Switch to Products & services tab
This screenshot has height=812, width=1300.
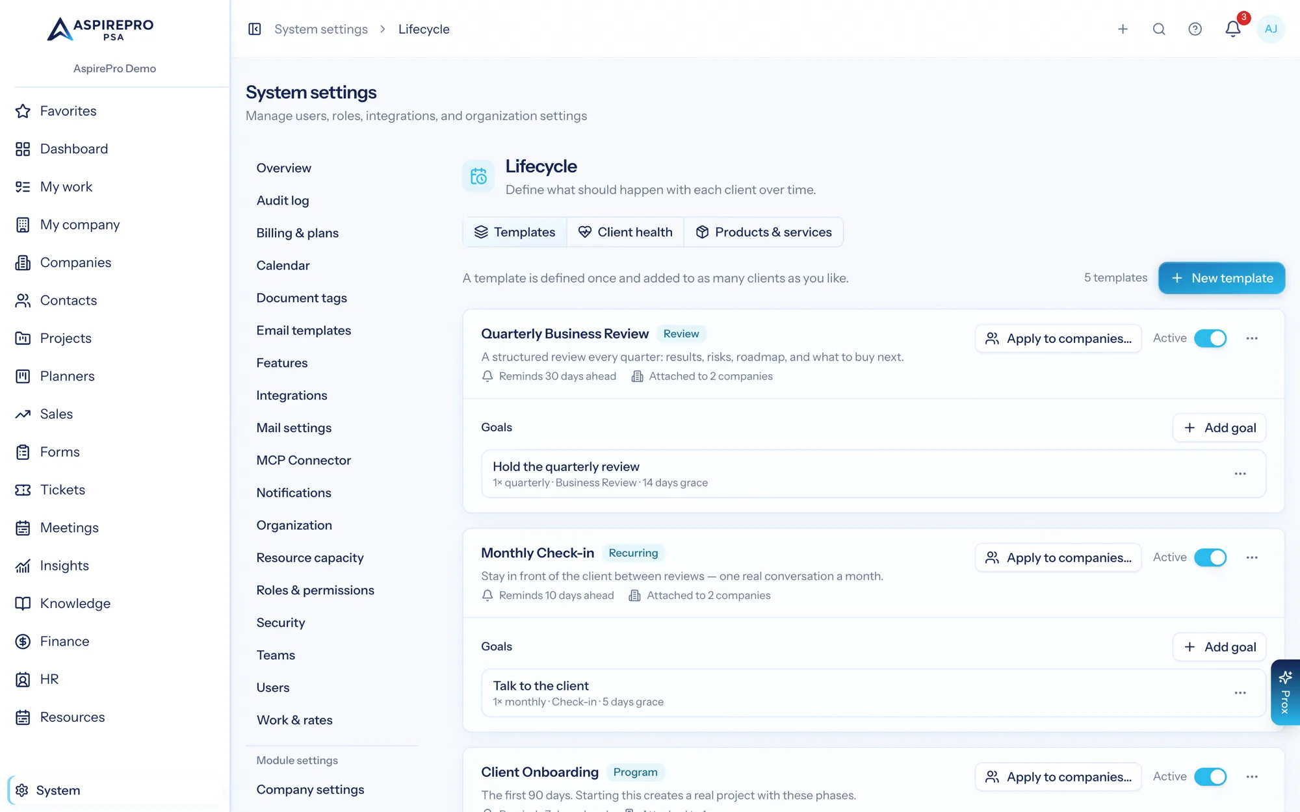tap(764, 232)
